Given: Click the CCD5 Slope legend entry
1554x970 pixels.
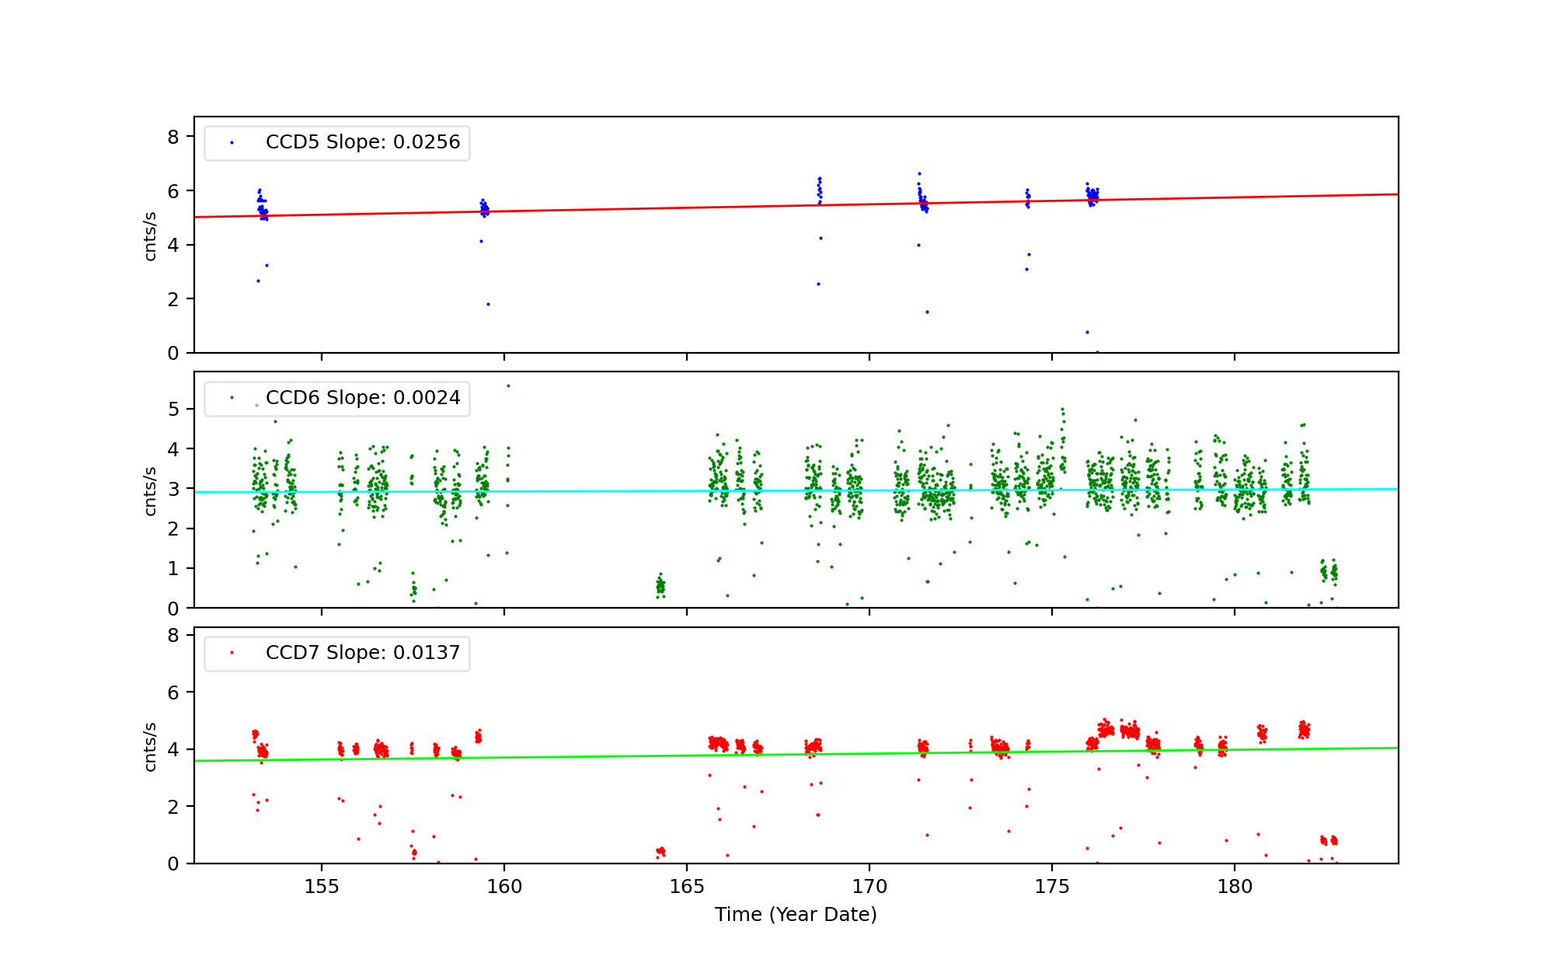Looking at the screenshot, I should point(362,142).
